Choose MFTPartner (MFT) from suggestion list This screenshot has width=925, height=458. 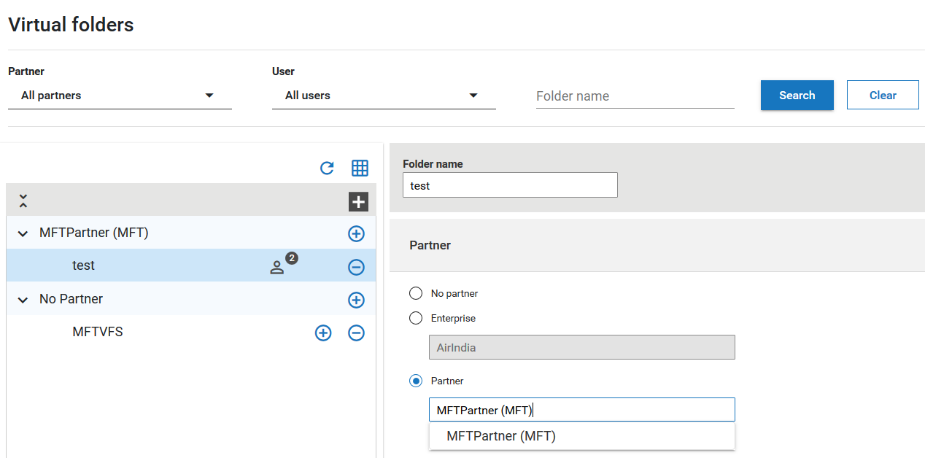(501, 436)
